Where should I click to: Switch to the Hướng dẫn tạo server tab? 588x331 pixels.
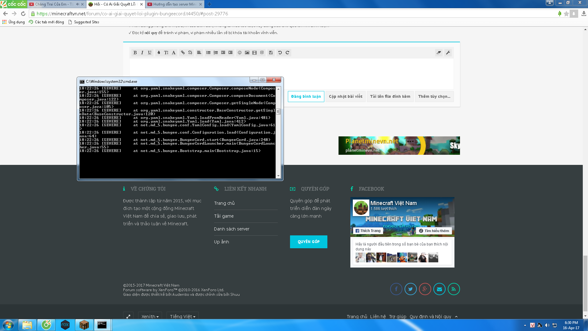coord(174,4)
